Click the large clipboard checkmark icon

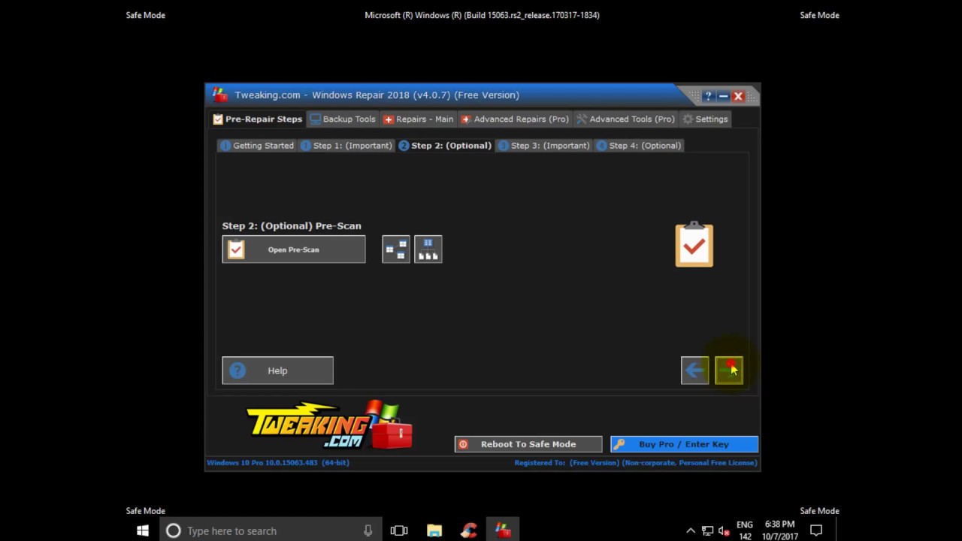click(694, 245)
